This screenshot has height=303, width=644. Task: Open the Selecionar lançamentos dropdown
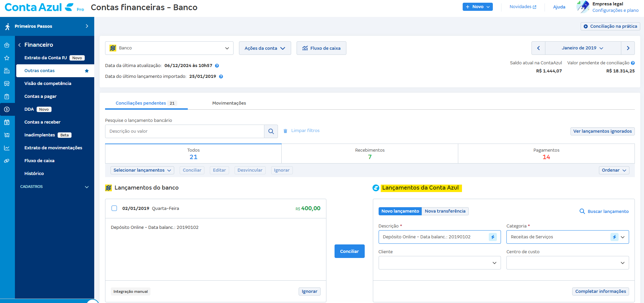[x=142, y=170]
